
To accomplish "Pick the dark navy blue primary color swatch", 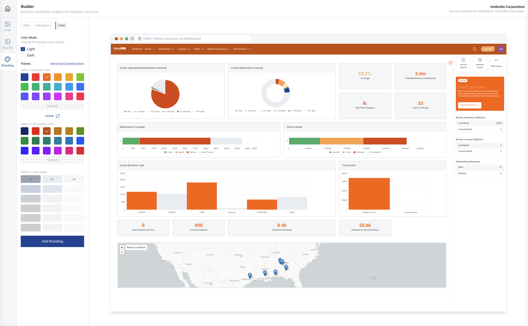I will click(25, 77).
